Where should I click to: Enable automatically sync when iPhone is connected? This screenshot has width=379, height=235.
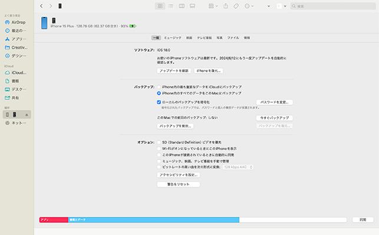pos(159,155)
